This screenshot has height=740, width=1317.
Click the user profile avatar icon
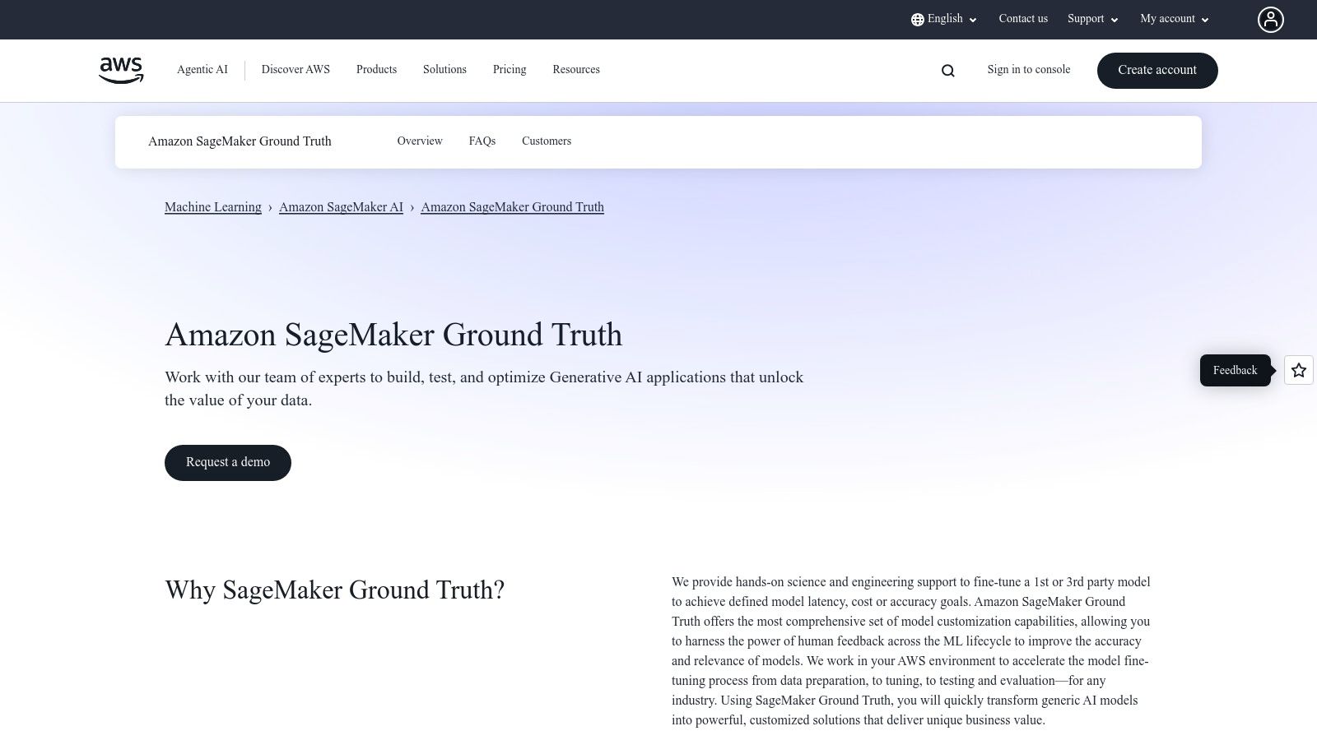(x=1270, y=20)
